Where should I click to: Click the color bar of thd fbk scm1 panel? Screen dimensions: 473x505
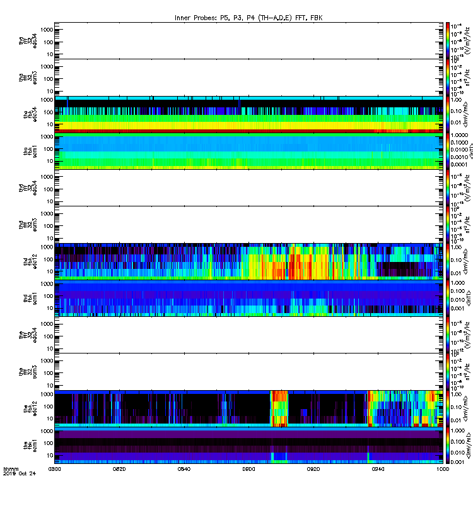click(447, 298)
